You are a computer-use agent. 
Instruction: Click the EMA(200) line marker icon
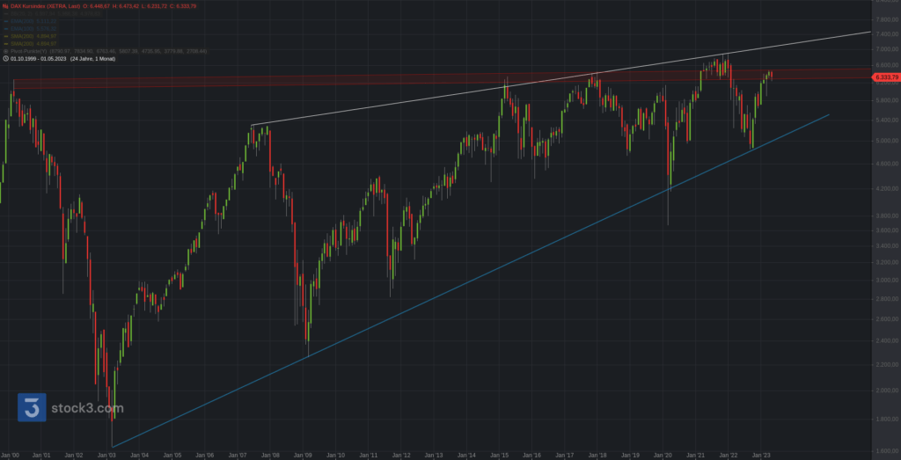6,21
